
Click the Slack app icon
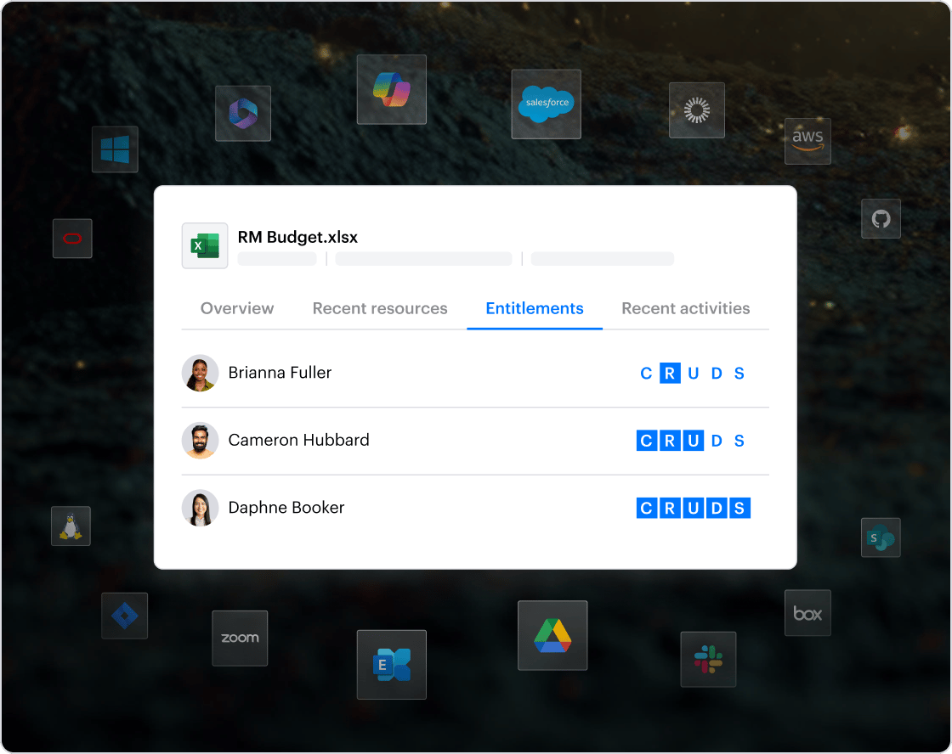(x=708, y=659)
